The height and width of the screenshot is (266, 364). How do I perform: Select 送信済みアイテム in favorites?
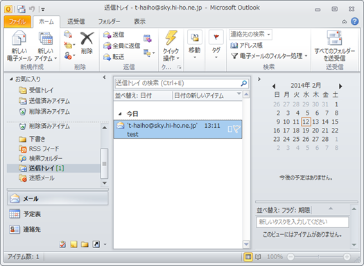pos(44,101)
